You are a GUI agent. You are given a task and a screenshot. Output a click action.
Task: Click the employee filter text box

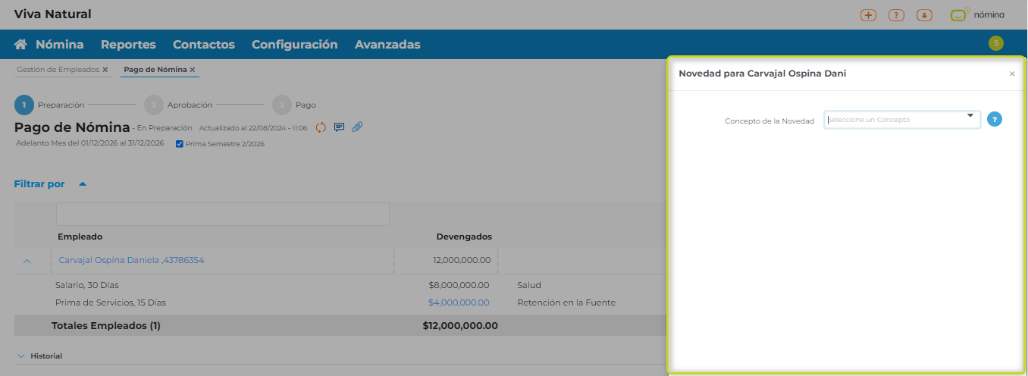[x=222, y=214]
